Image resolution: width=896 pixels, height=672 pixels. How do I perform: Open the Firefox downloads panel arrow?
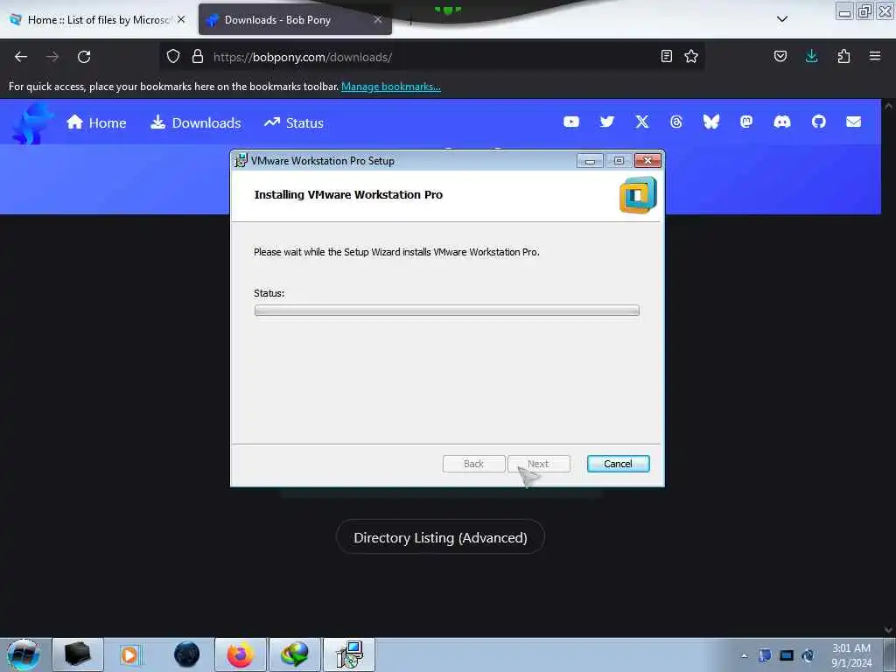tap(811, 56)
